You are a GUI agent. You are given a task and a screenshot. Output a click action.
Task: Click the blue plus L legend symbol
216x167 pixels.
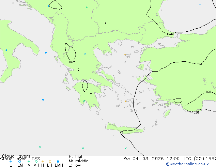pos(11,161)
